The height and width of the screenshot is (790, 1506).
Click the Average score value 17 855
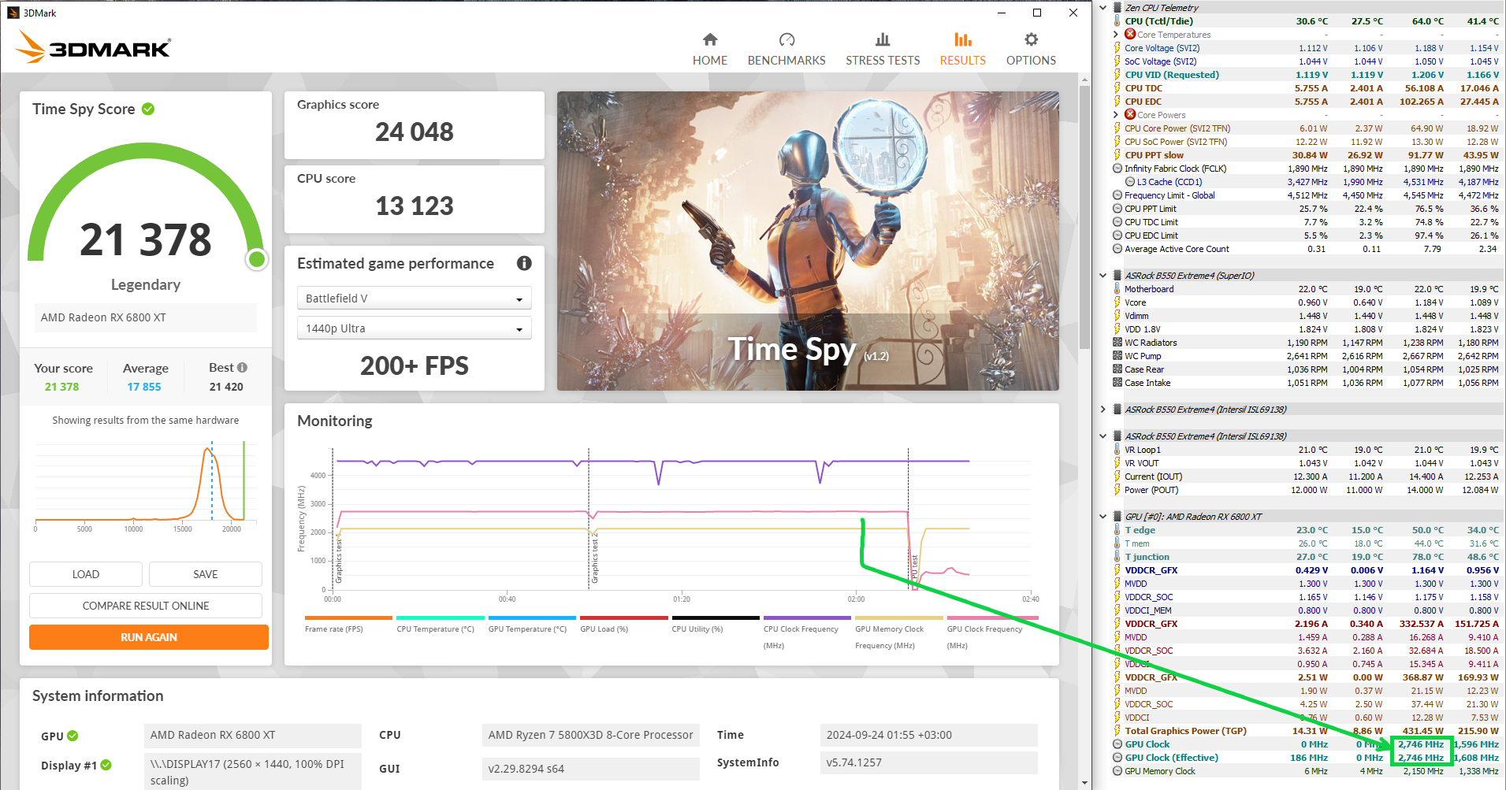coord(144,387)
